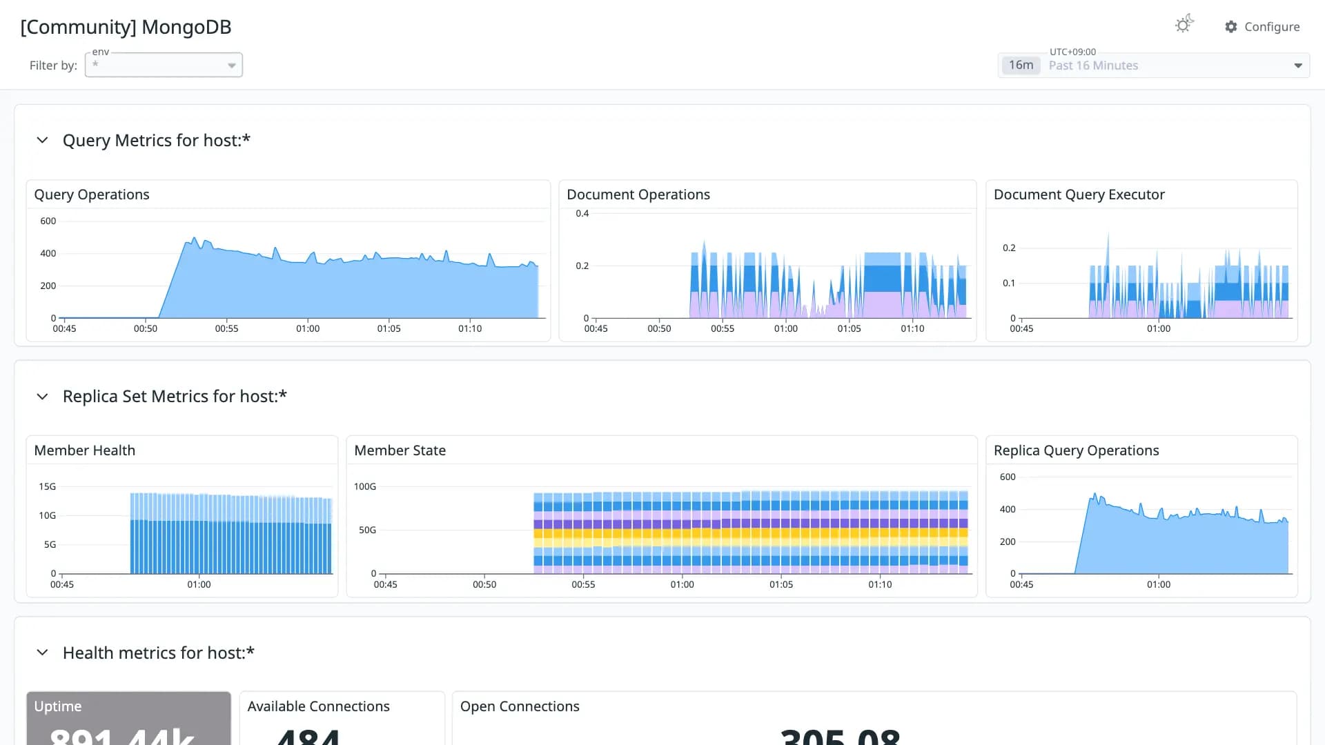This screenshot has height=745, width=1325.
Task: Open the env filter dropdown
Action: tap(164, 65)
